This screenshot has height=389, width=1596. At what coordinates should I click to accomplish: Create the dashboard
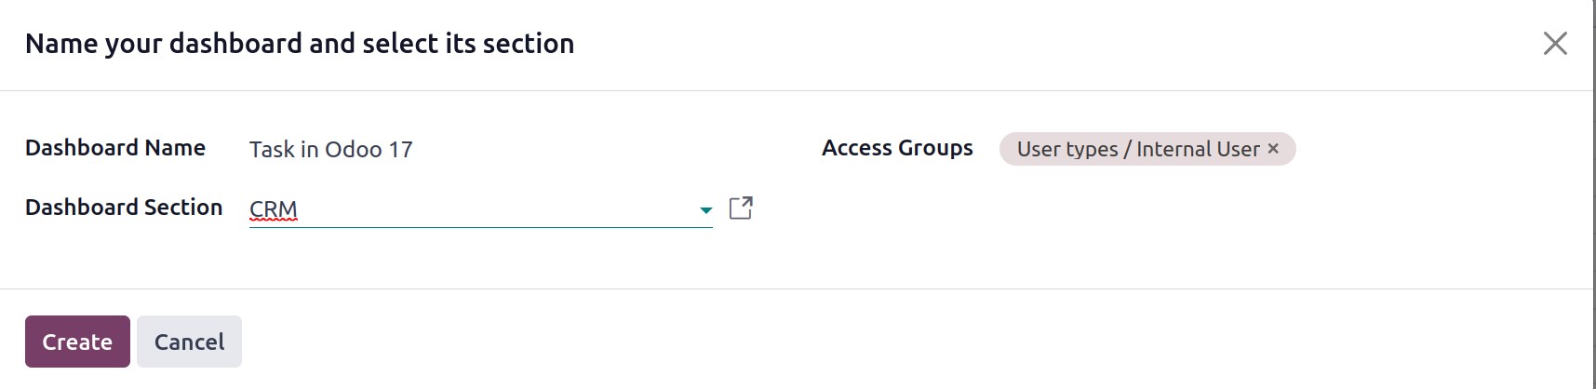(77, 342)
